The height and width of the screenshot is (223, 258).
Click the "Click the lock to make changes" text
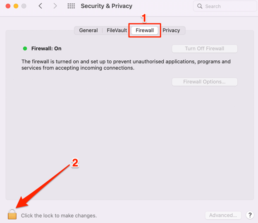tap(59, 216)
